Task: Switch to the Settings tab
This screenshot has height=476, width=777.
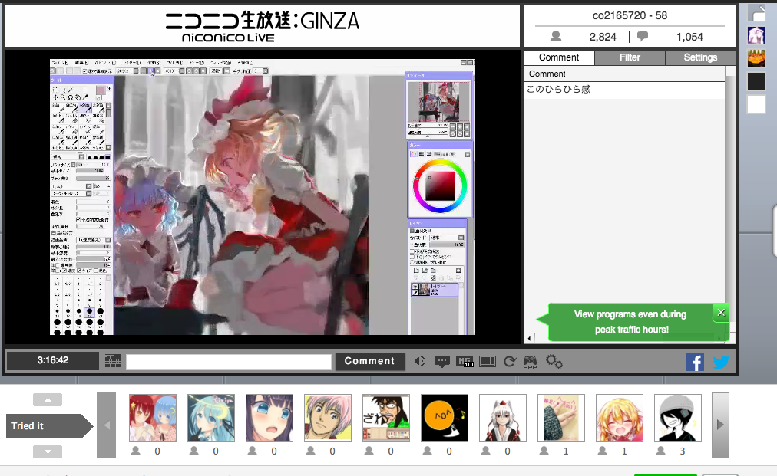Action: pyautogui.click(x=700, y=57)
